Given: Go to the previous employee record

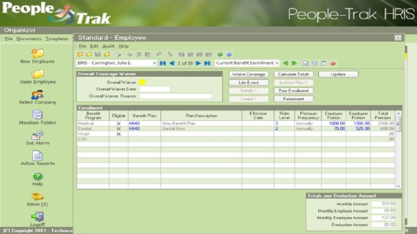Looking at the screenshot, I should click(172, 63).
